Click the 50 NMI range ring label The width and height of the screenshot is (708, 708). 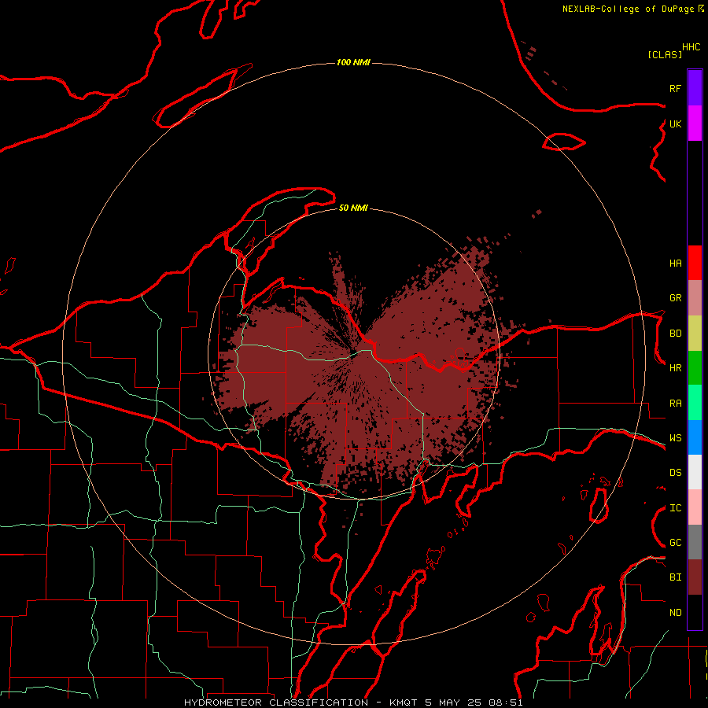(353, 208)
